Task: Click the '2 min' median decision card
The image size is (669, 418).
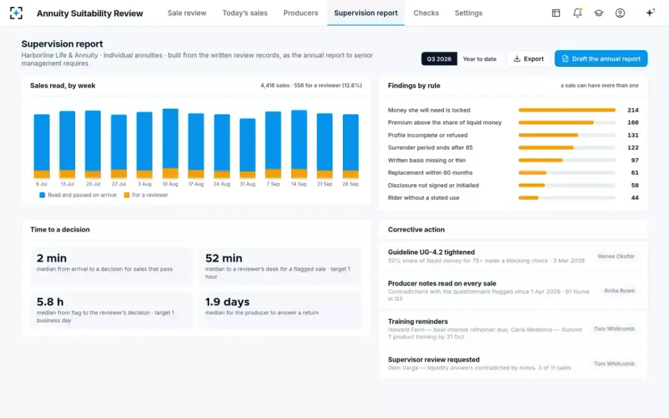Action: coord(111,266)
